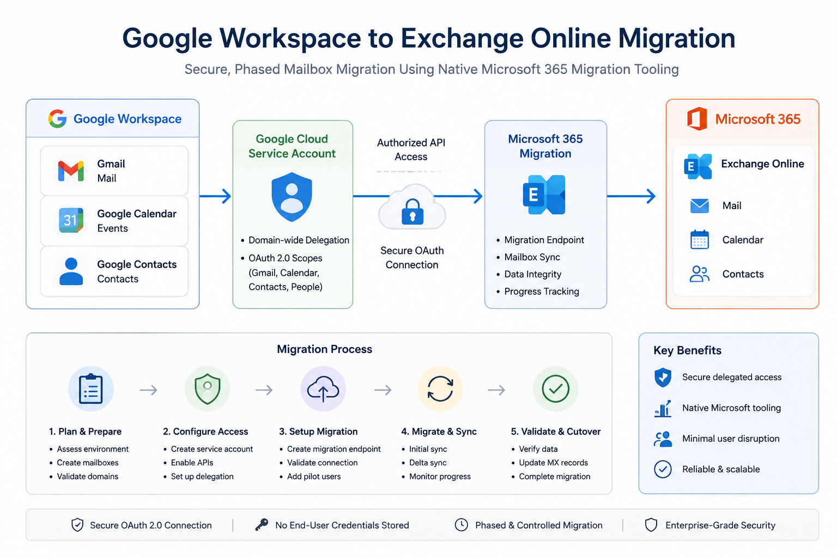This screenshot has height=558, width=837.
Task: Click the Migration Process title
Action: click(324, 349)
